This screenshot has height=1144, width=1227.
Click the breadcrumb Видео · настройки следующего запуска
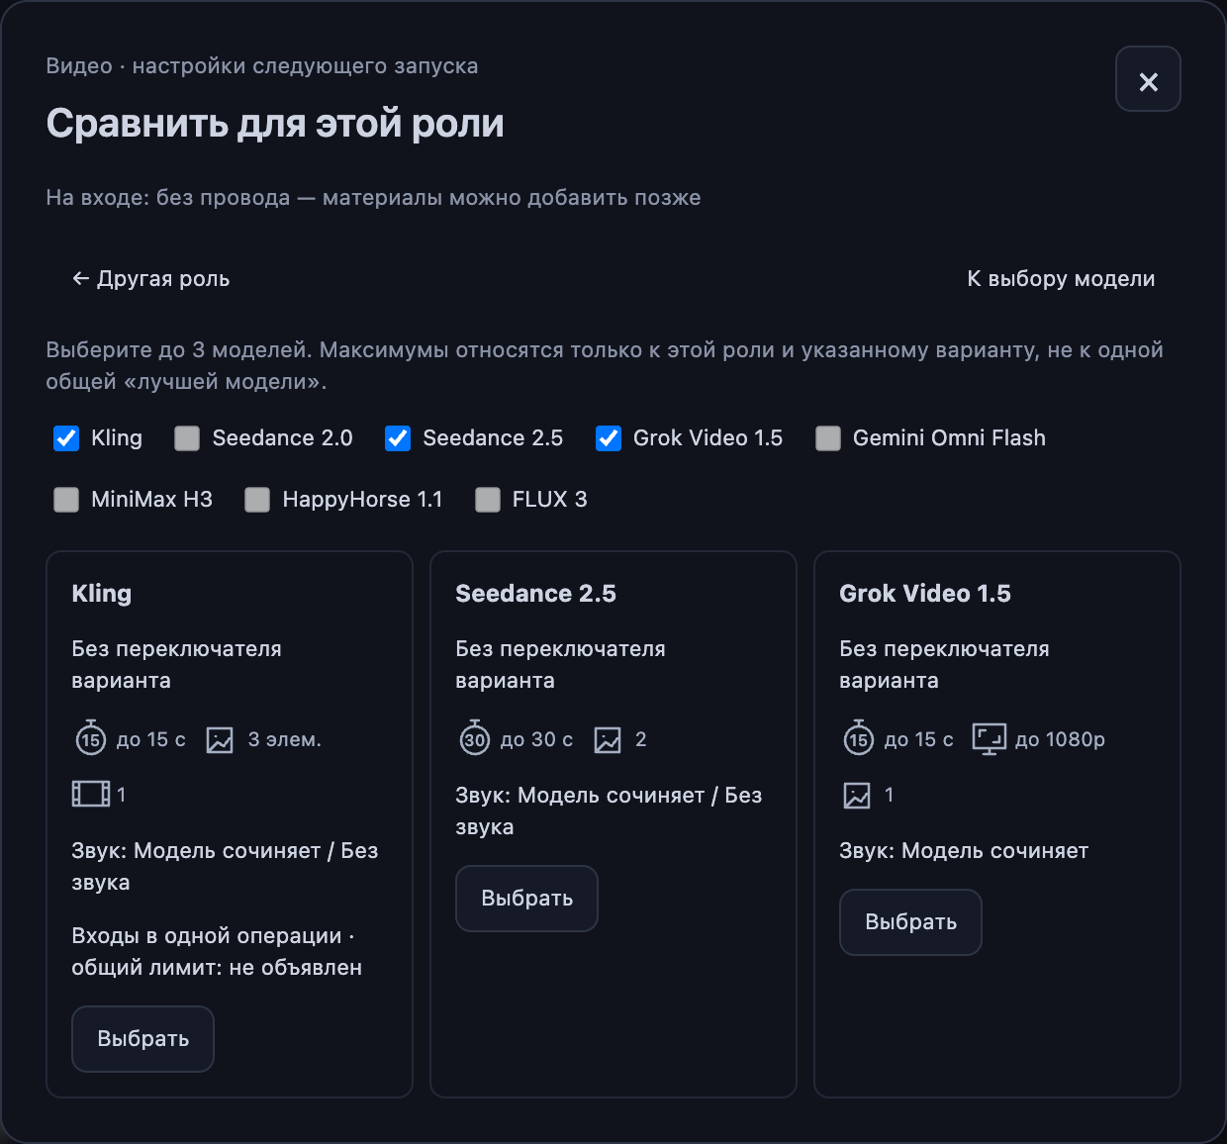coord(262,66)
